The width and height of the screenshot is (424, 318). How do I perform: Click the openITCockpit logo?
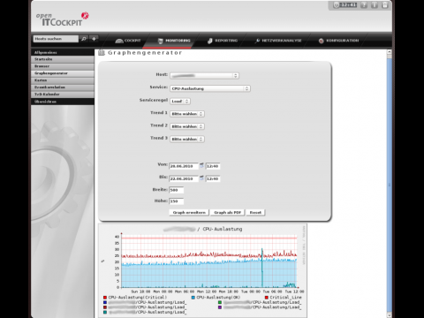62,19
